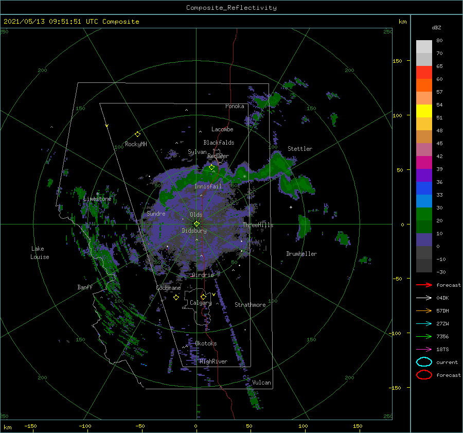Select the bright green 30-20 dBZ swatch
The image size is (463, 433).
pyautogui.click(x=424, y=214)
